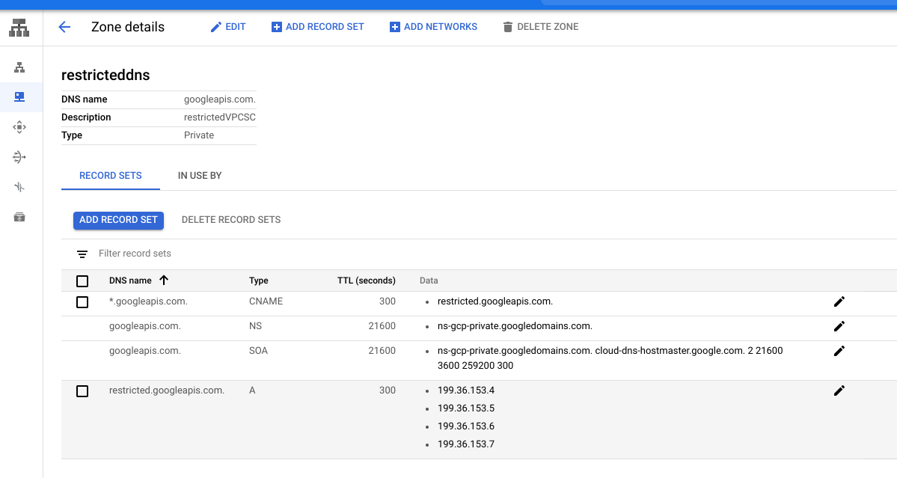Check the restricted.googleapis.com A record checkbox
Image resolution: width=897 pixels, height=478 pixels.
(82, 390)
